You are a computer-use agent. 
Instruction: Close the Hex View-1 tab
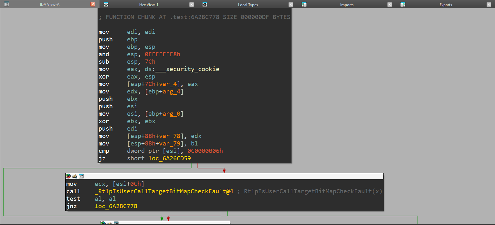tap(192, 5)
